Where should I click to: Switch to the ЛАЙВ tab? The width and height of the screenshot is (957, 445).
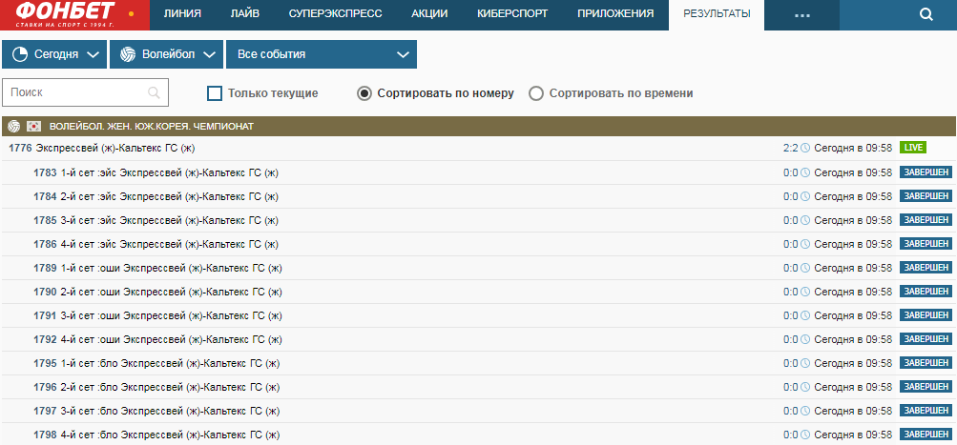245,14
